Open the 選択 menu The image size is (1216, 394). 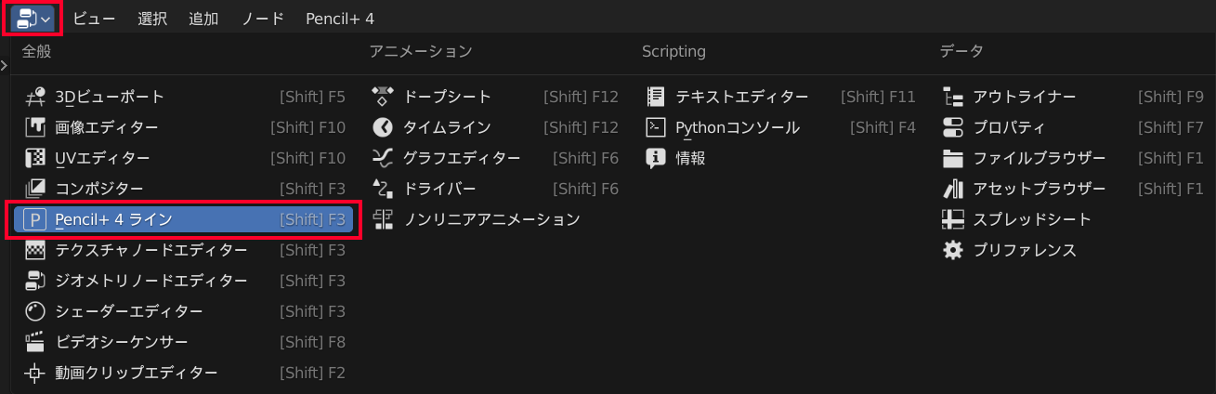tap(152, 19)
